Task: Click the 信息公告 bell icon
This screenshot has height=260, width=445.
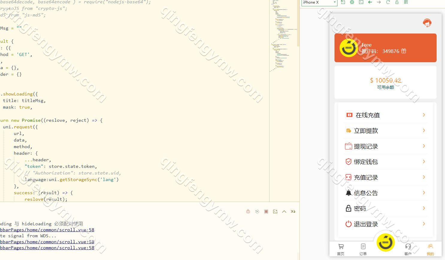Action: tap(348, 193)
